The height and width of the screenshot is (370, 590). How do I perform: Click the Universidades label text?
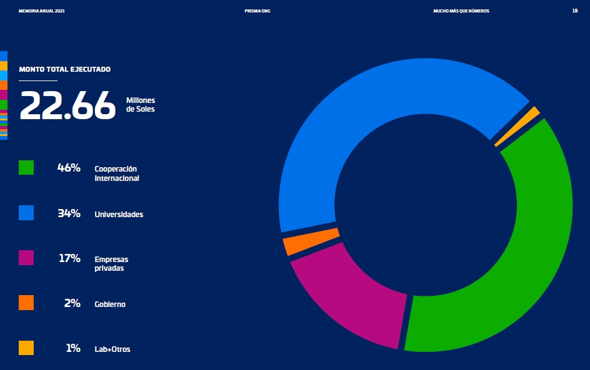pyautogui.click(x=119, y=215)
